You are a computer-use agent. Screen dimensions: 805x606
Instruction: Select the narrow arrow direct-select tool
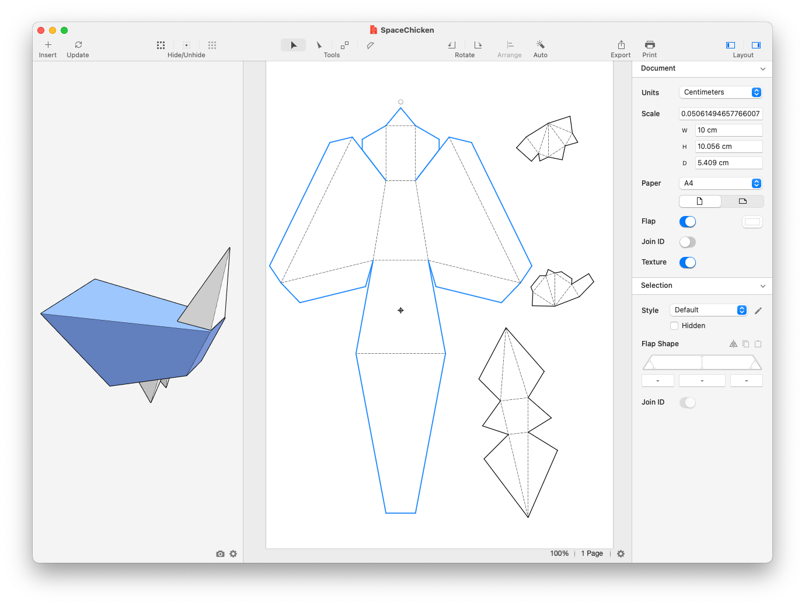tap(319, 45)
